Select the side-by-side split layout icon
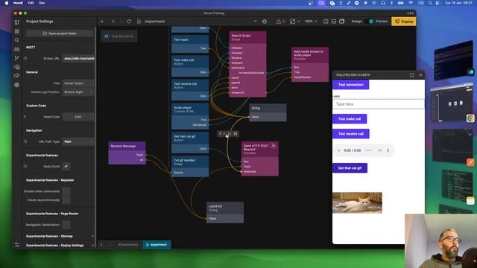 pos(326,22)
